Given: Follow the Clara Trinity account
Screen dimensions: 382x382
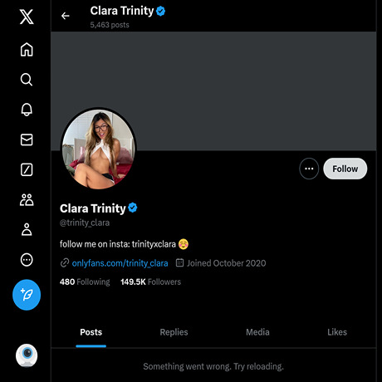Looking at the screenshot, I should [x=345, y=169].
